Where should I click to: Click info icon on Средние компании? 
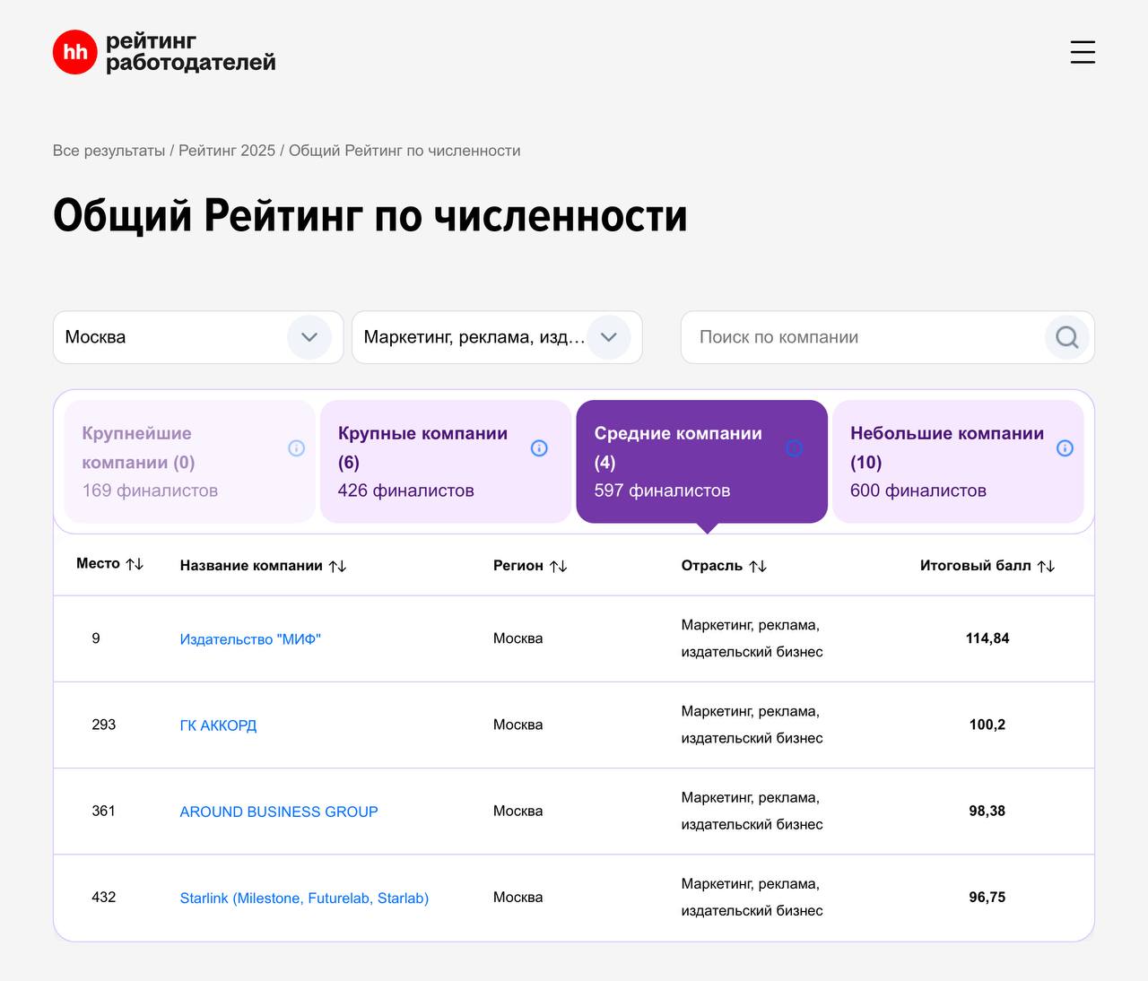[794, 448]
